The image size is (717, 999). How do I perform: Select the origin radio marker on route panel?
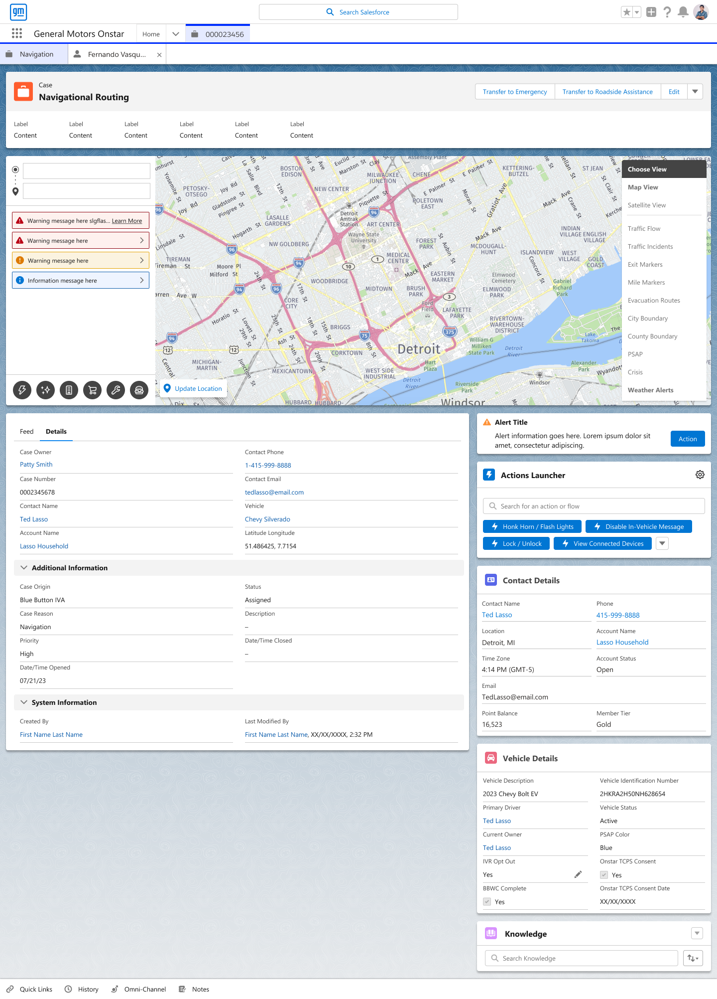(x=15, y=169)
